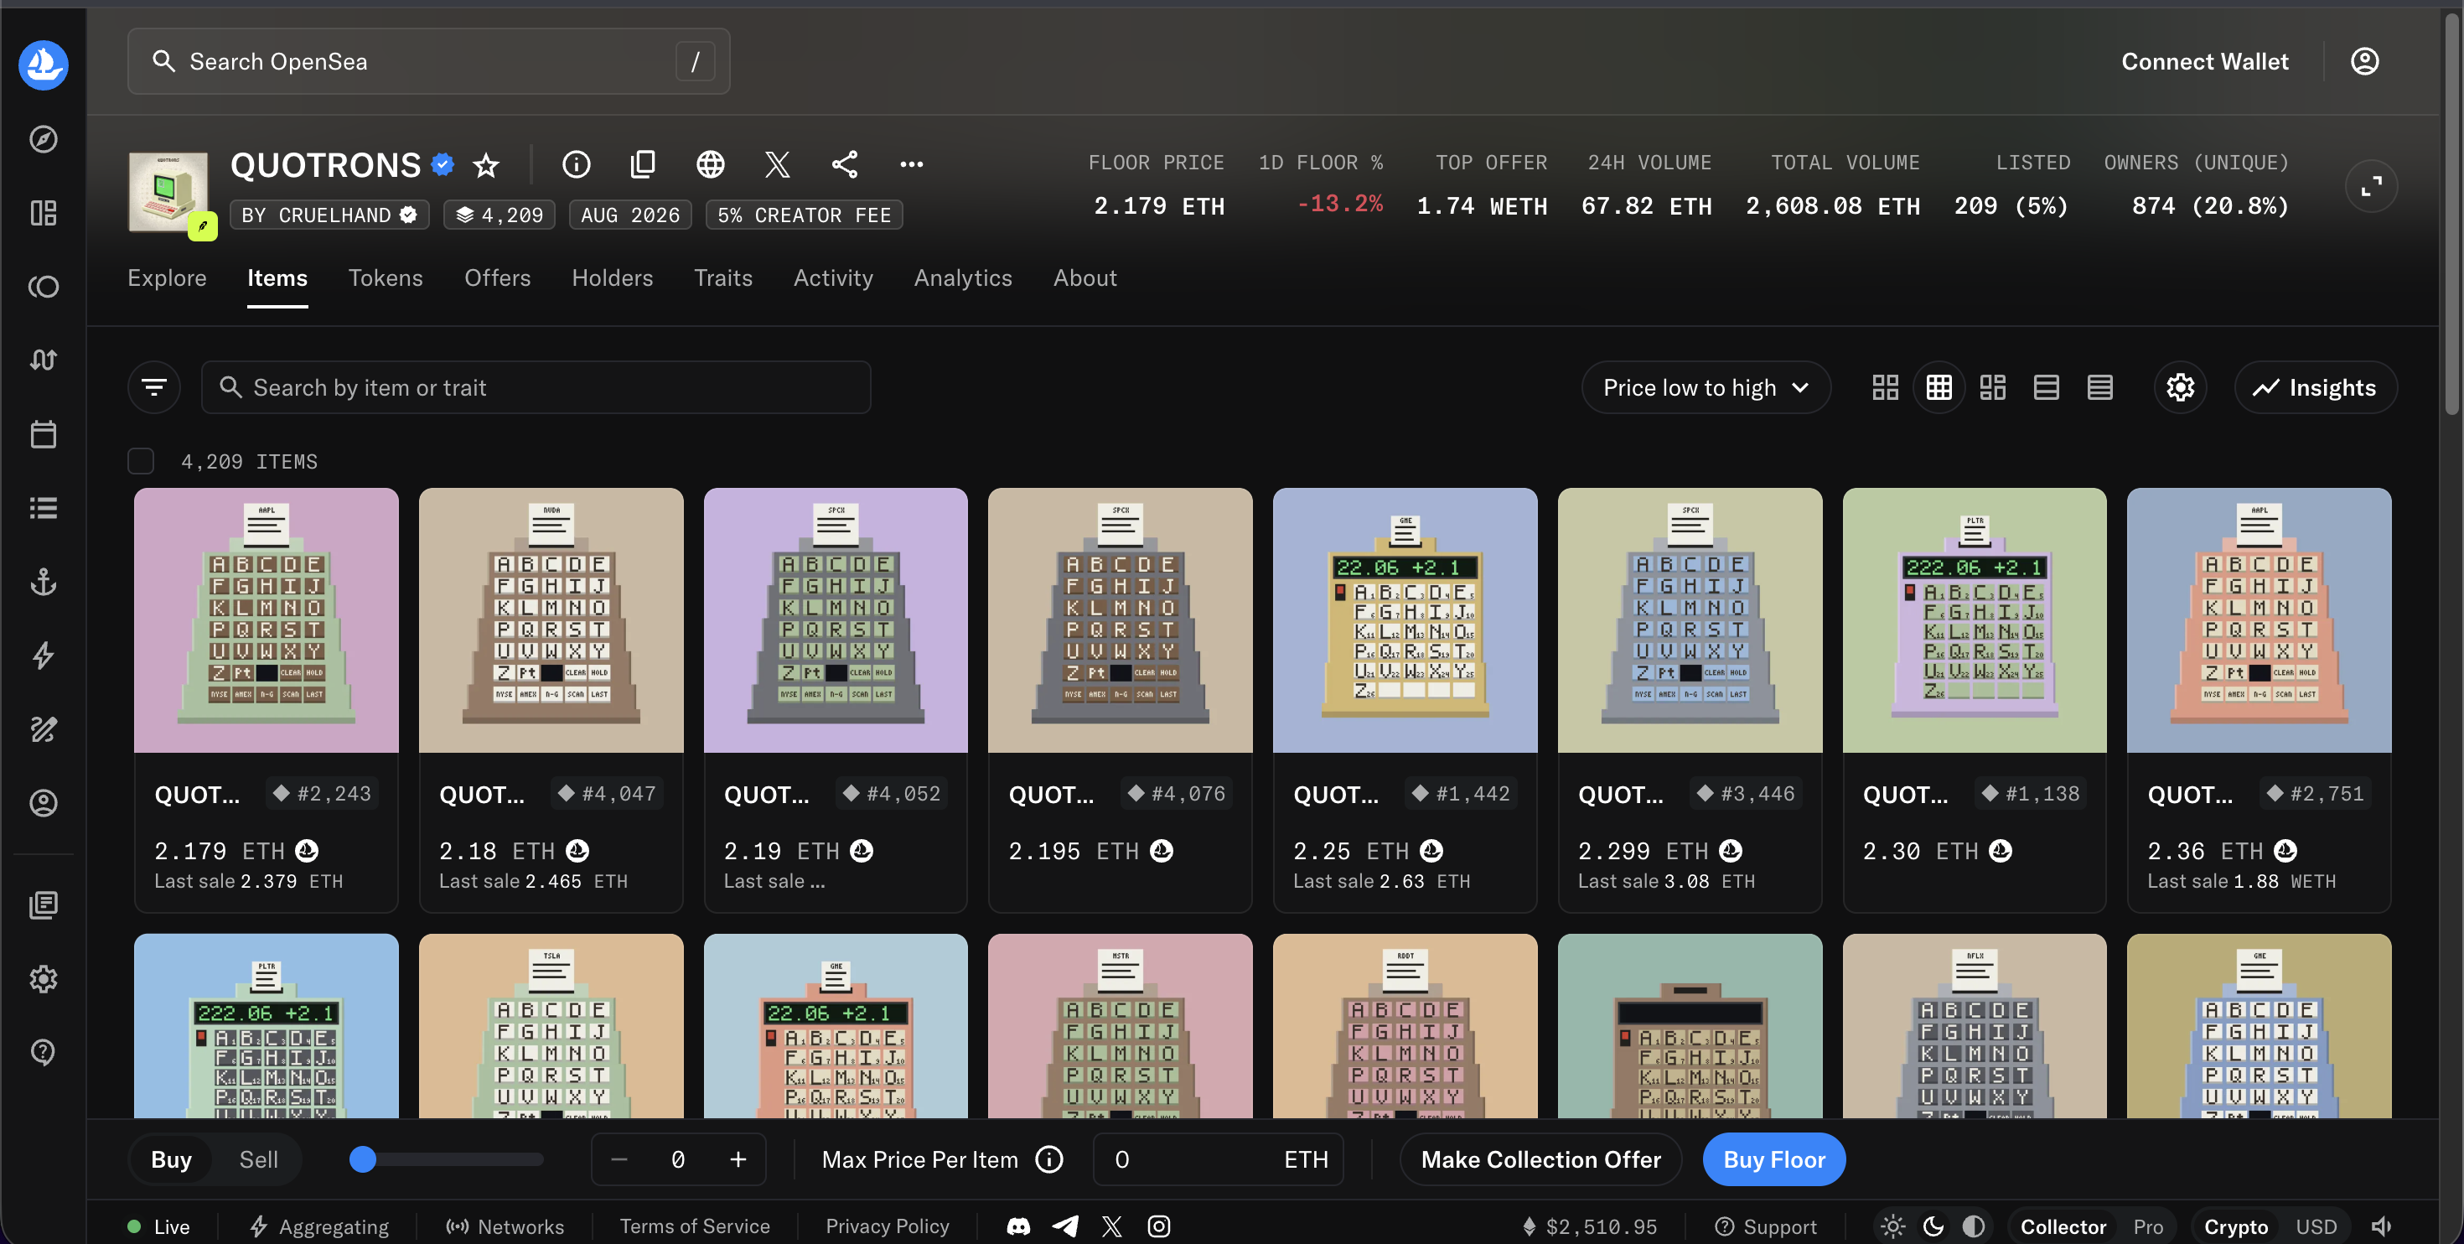This screenshot has width=2464, height=1244.
Task: Open the tokens coins sidebar icon
Action: pos(43,286)
